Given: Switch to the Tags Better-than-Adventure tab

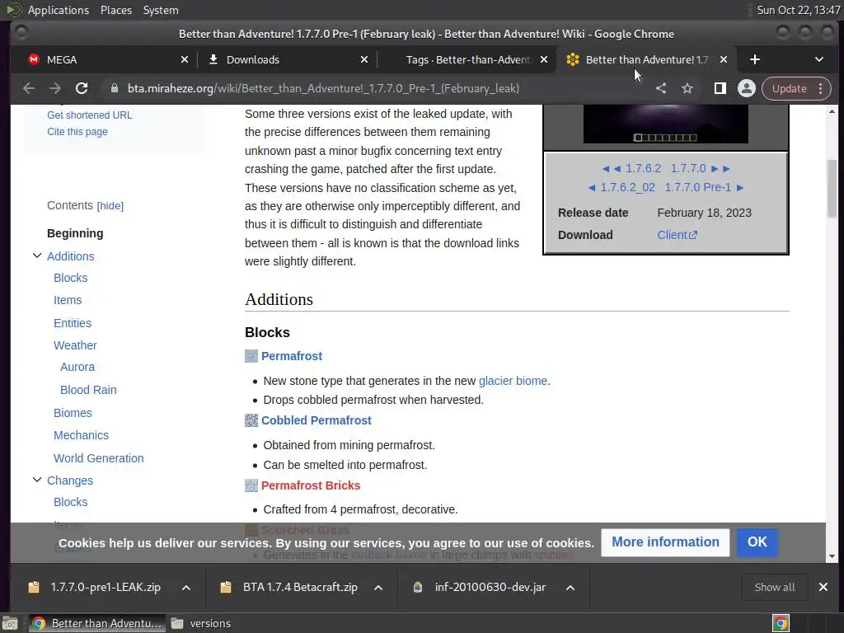Looking at the screenshot, I should 469,59.
